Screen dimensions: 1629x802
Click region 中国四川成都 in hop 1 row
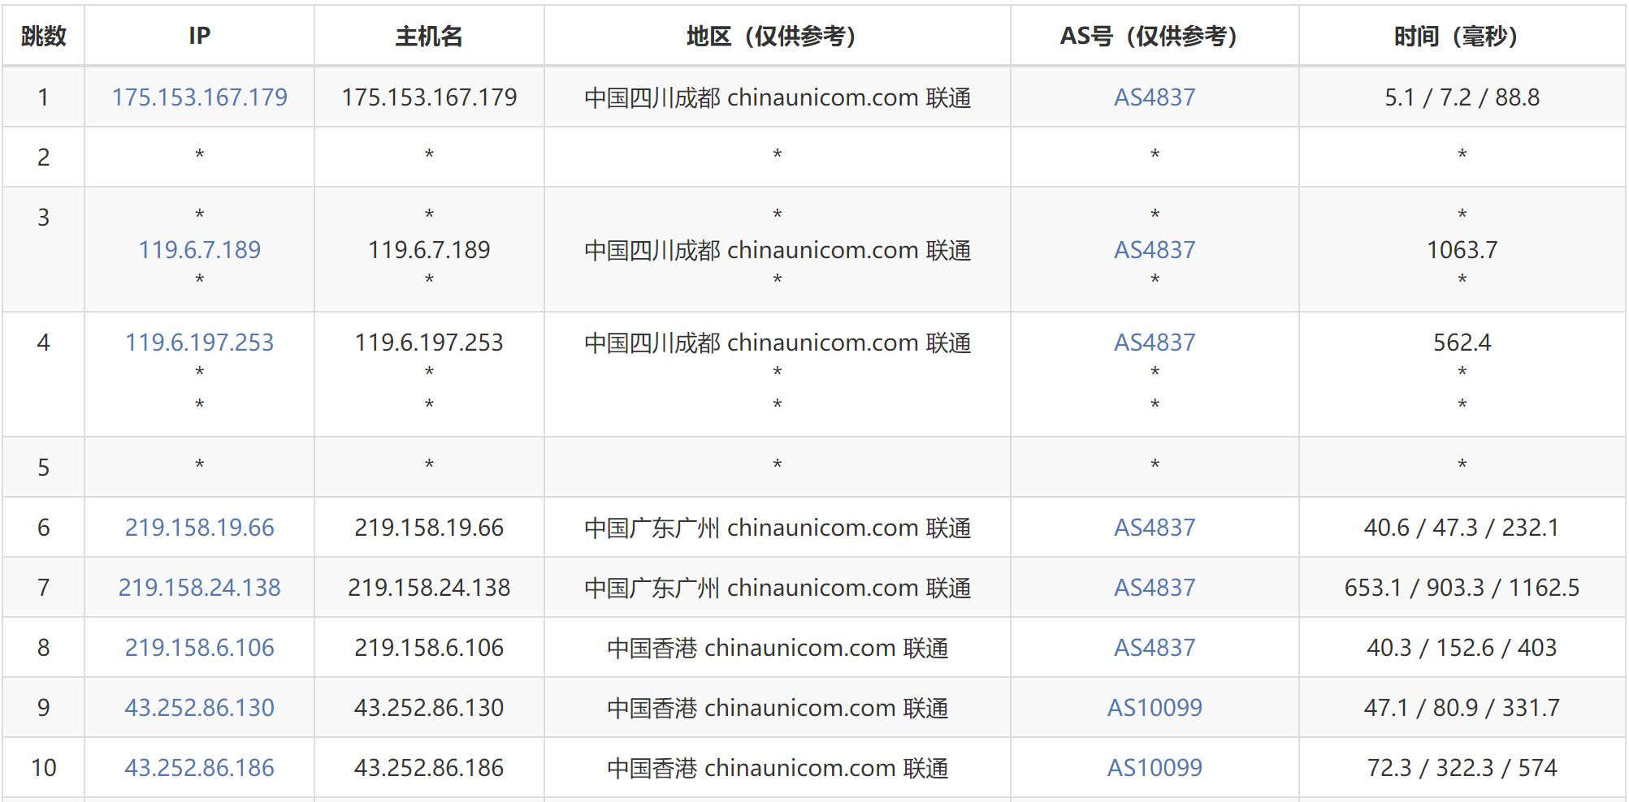652,97
